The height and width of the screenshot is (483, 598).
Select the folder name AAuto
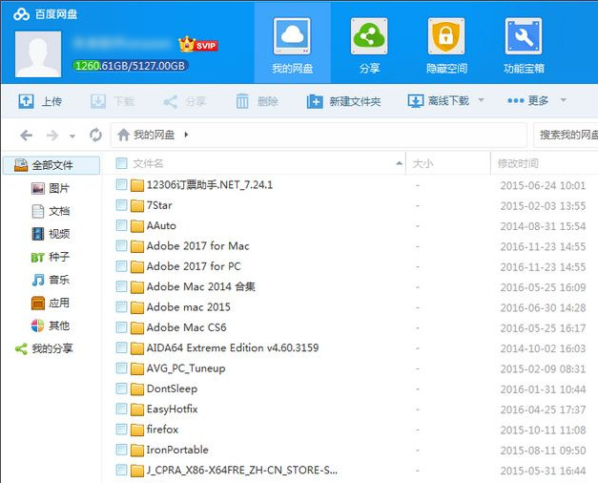161,225
